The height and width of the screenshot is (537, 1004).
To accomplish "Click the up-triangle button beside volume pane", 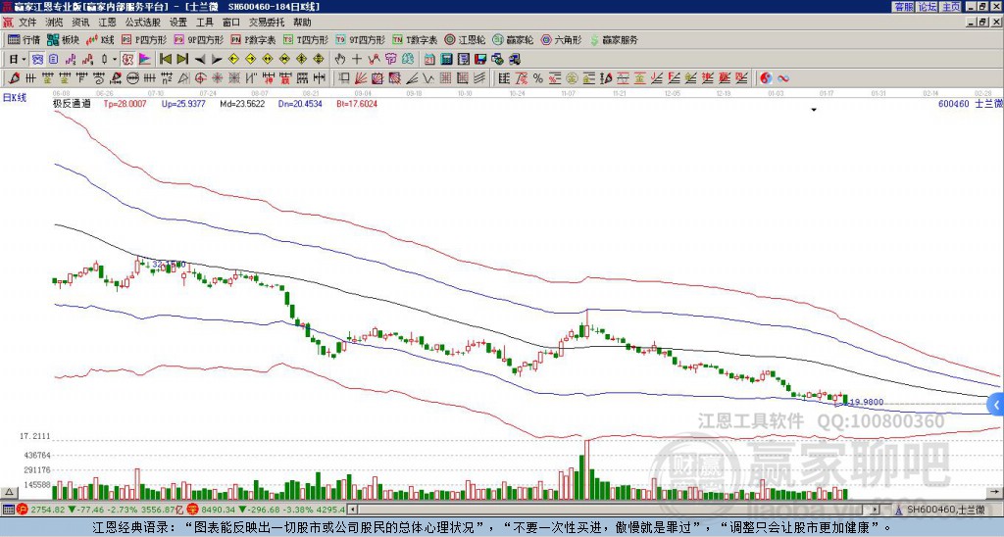I will coord(9,492).
